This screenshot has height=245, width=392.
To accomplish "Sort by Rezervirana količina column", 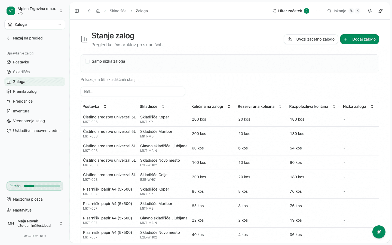I will click(x=260, y=106).
